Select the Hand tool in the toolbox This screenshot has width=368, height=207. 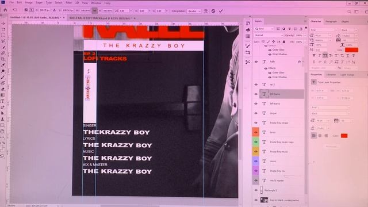[2, 131]
